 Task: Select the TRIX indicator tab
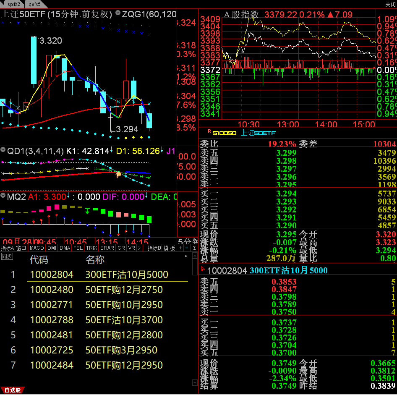pyautogui.click(x=91, y=248)
